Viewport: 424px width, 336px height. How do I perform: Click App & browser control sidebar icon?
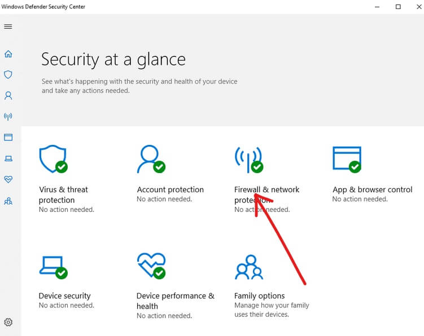click(x=8, y=137)
